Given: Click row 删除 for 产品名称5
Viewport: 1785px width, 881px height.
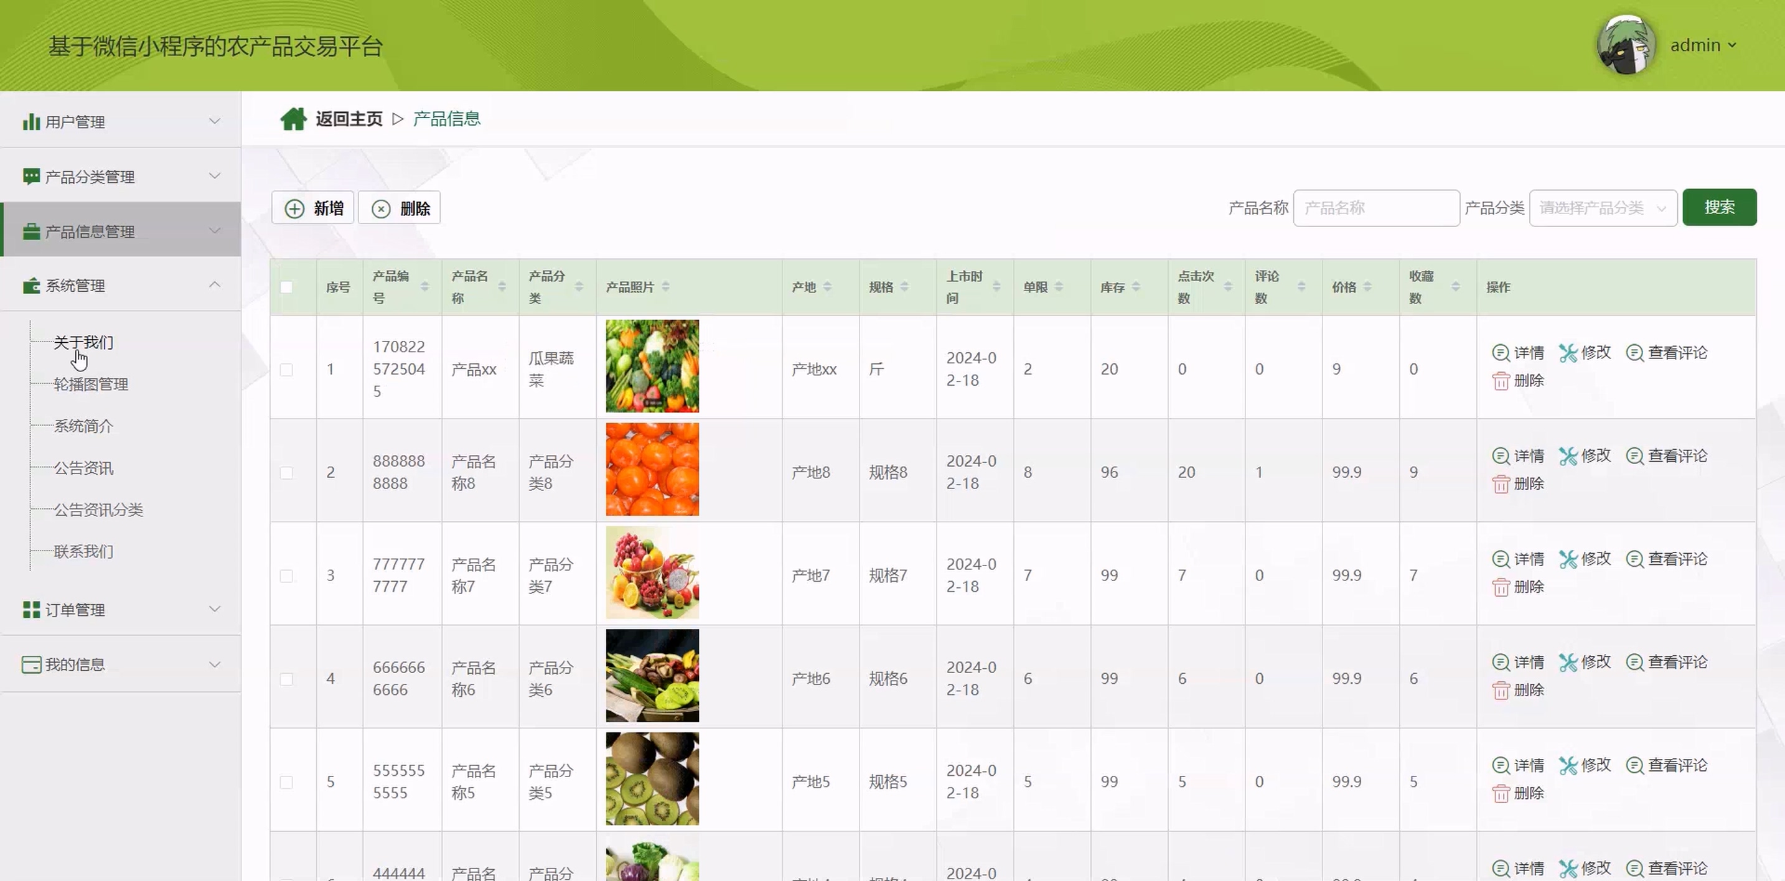Looking at the screenshot, I should (1518, 794).
